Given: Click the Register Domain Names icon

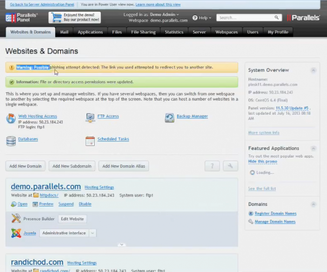Looking at the screenshot, I should [251, 213].
